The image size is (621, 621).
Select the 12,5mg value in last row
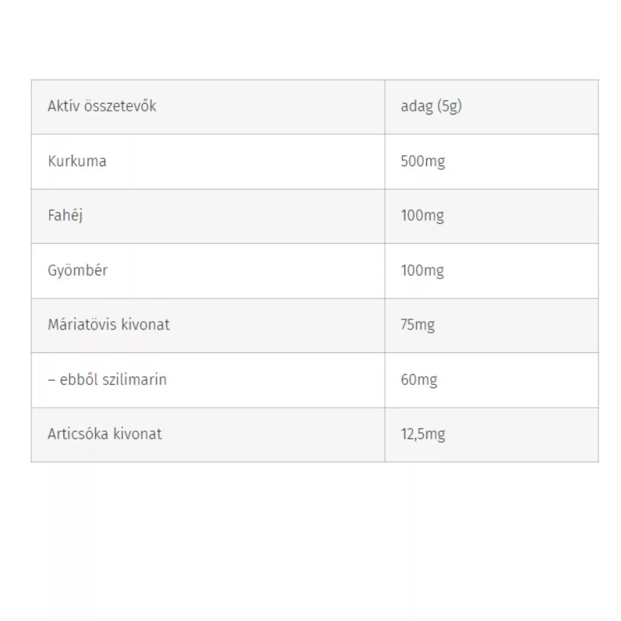point(423,434)
